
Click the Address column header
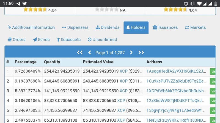pos(154,62)
